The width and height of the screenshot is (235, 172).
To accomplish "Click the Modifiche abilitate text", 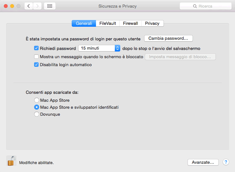I will tap(36, 163).
